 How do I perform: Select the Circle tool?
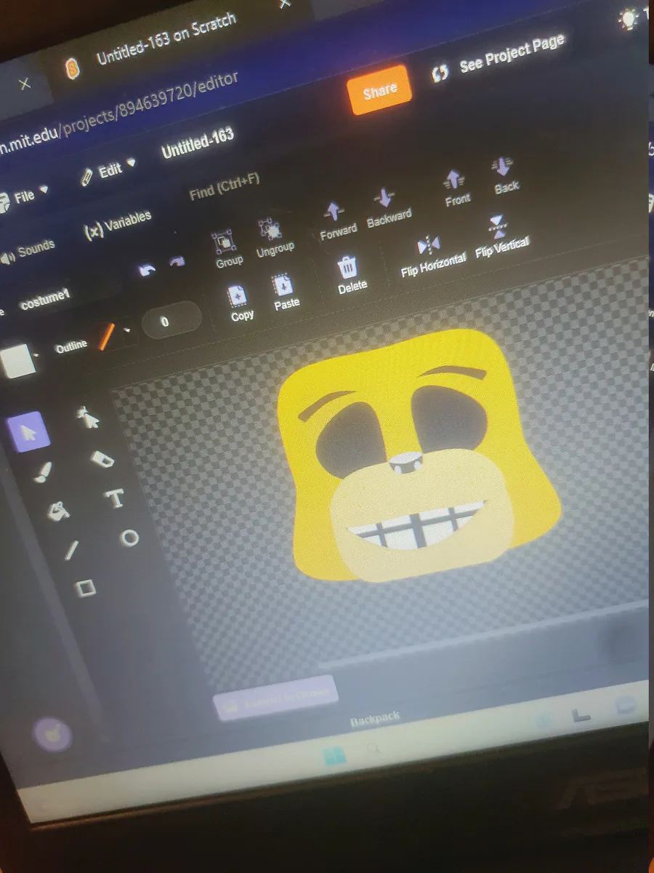click(129, 538)
